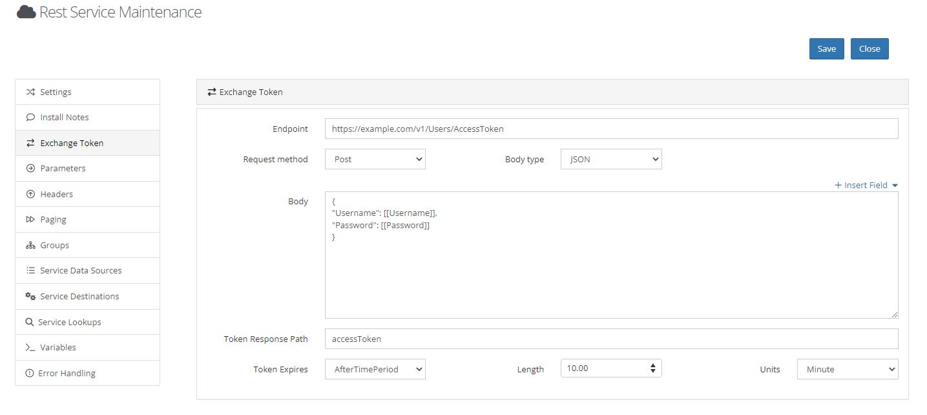Click the Exchange Token arrows icon in sidebar
927x415 pixels.
(30, 143)
